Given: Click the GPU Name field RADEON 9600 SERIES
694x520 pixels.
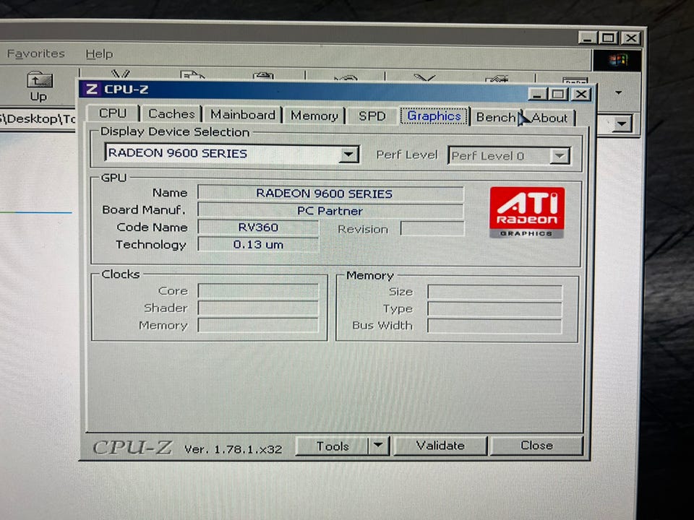Looking at the screenshot, I should [x=330, y=194].
